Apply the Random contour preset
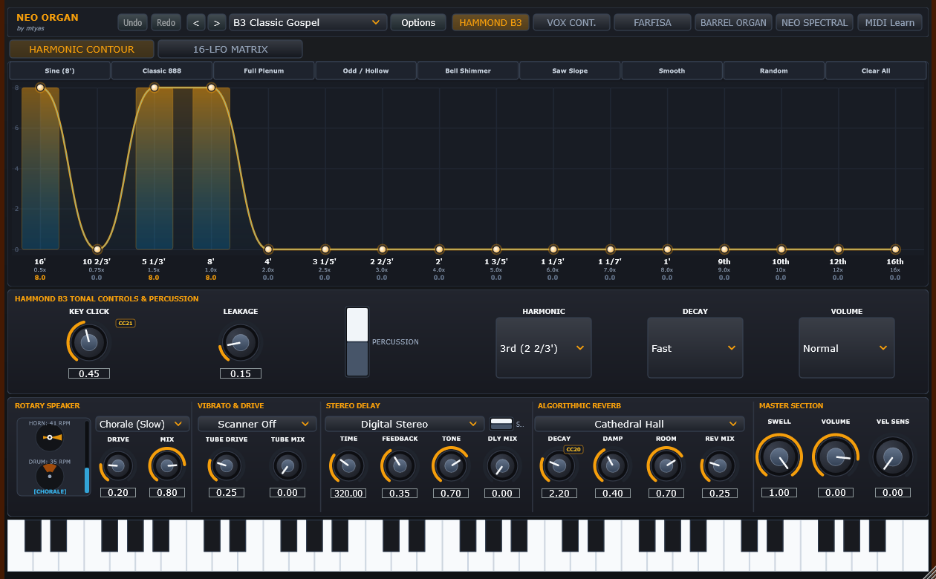Viewport: 936px width, 579px height. pos(773,71)
